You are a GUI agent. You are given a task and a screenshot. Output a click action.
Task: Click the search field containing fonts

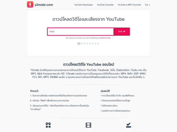tap(81, 32)
